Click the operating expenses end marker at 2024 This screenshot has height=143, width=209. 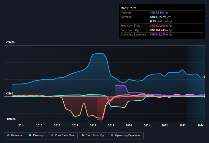pyautogui.click(x=205, y=95)
